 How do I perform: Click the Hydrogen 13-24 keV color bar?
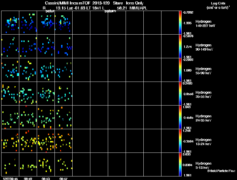(x=180, y=141)
